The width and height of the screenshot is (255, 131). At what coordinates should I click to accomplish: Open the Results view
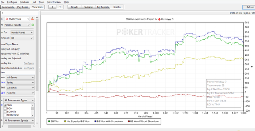click(75, 7)
